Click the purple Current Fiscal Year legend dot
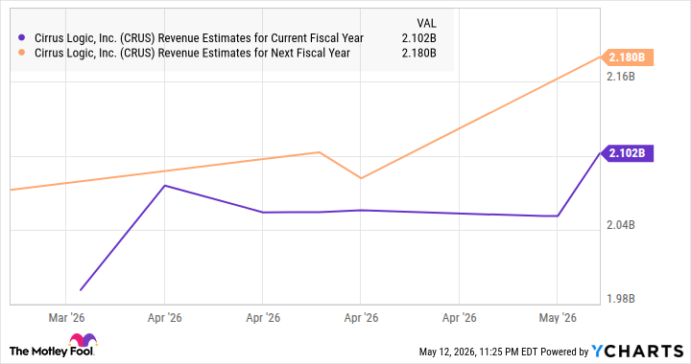 (21, 37)
